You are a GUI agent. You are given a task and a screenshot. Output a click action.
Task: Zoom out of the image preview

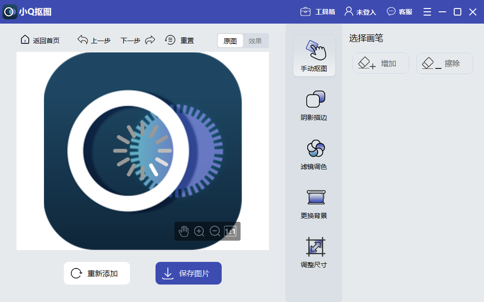215,231
